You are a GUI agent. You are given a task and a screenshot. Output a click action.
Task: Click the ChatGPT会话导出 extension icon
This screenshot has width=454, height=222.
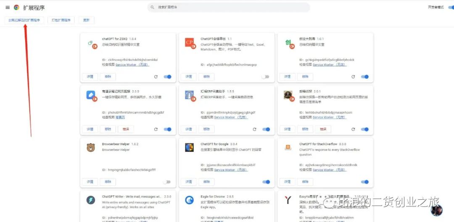pos(190,43)
